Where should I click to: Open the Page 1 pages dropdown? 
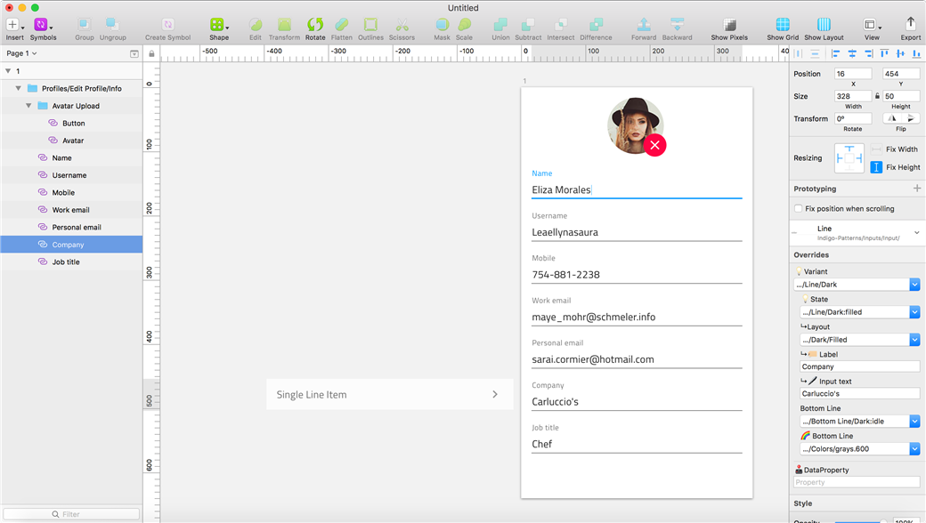coord(22,53)
